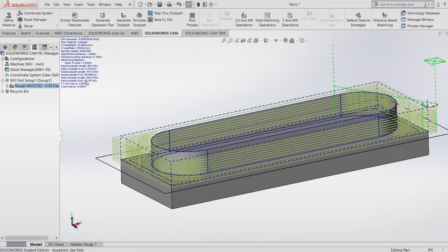448x252 pixels.
Task: Start Simulate Toolpath
Action: click(x=139, y=19)
